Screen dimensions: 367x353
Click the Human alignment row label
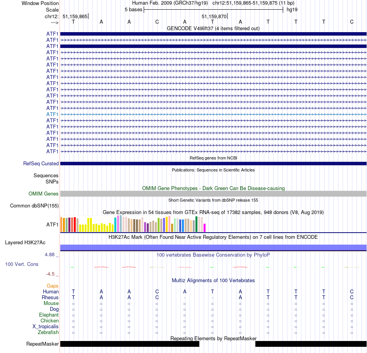pos(51,291)
